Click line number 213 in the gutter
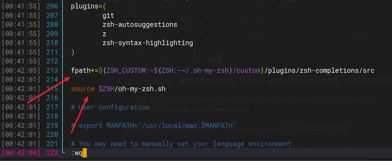Viewport: 392px width, 161px height. click(52, 70)
